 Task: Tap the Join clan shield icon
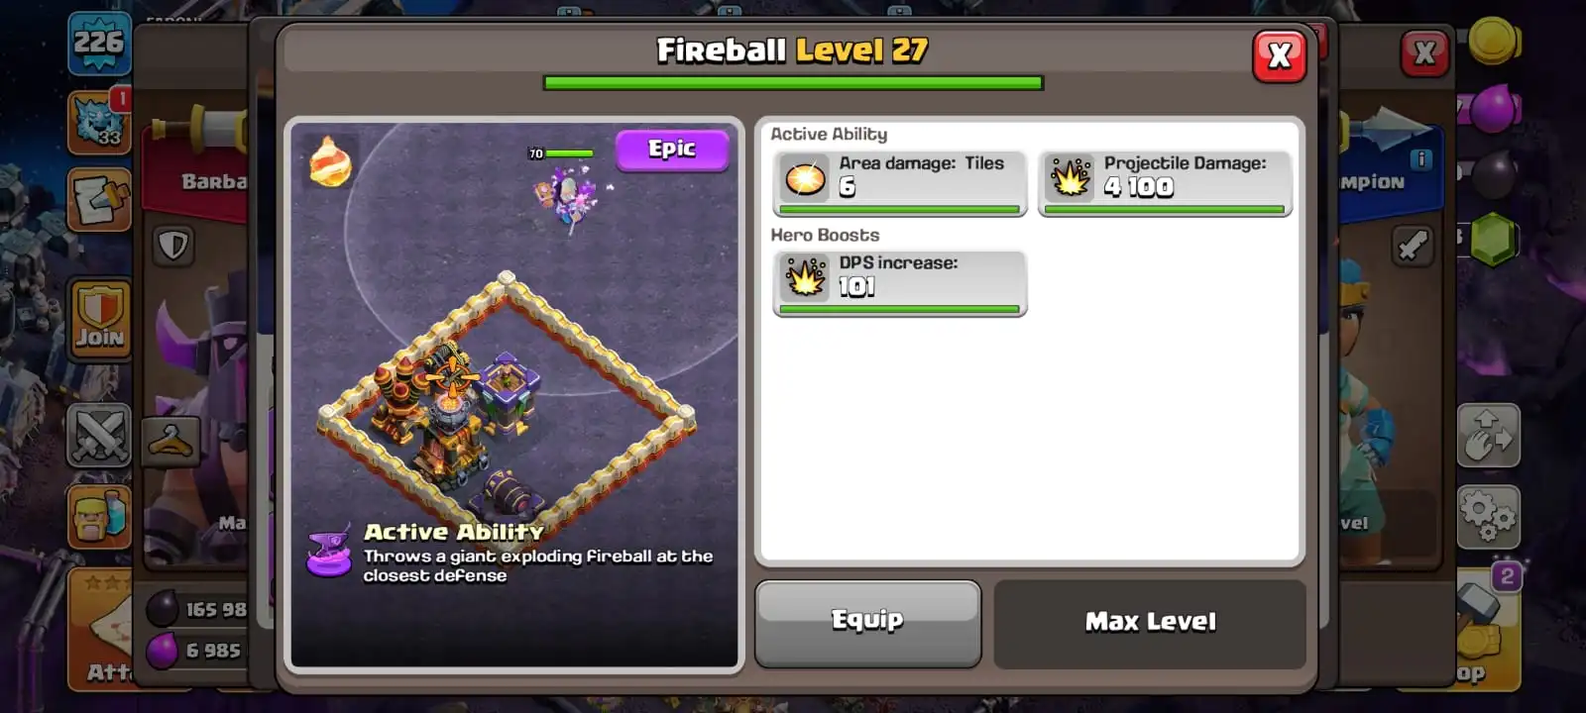(99, 318)
